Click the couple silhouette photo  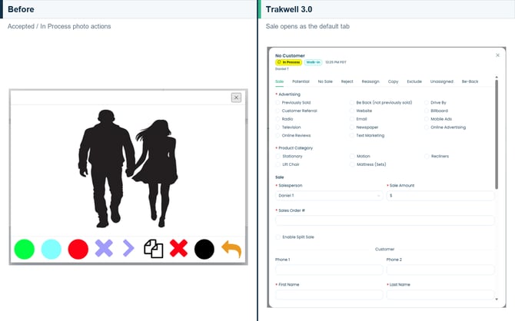(x=128, y=169)
